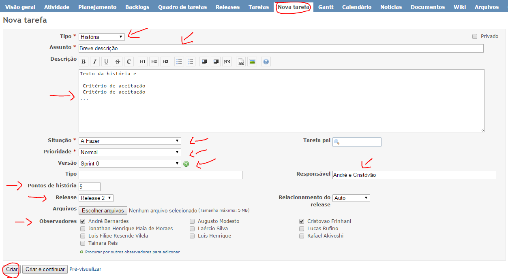The height and width of the screenshot is (278, 508).
Task: Insert inline code with the C icon
Action: [x=129, y=62]
